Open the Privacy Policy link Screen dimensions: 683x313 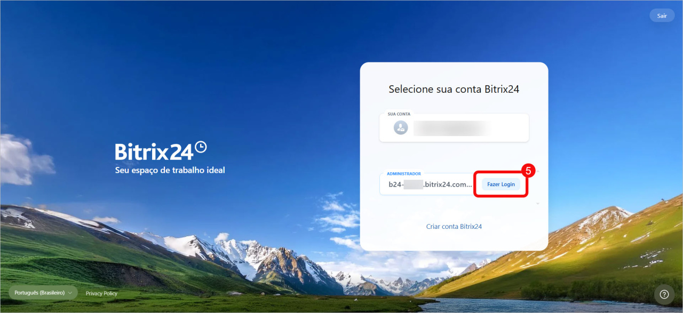101,293
